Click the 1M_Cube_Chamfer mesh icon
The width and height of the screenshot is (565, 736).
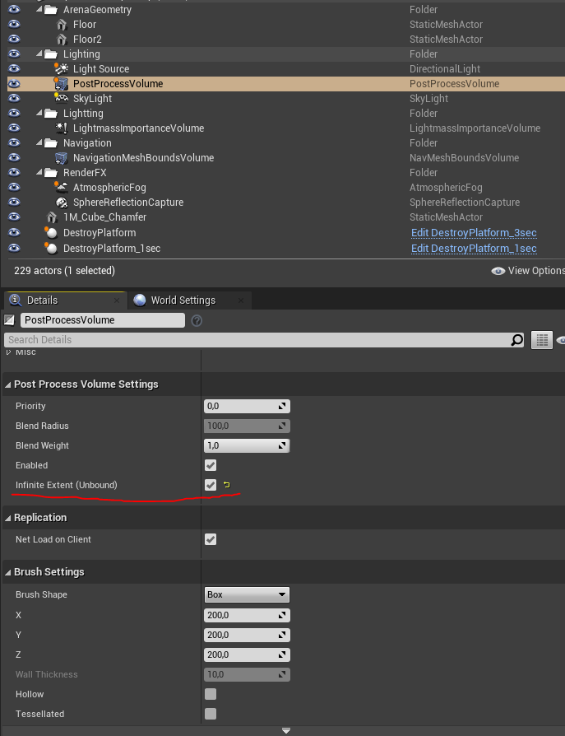(x=52, y=217)
